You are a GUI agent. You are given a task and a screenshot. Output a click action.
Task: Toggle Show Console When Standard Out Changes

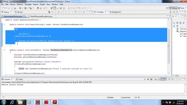pyautogui.click(x=162, y=79)
